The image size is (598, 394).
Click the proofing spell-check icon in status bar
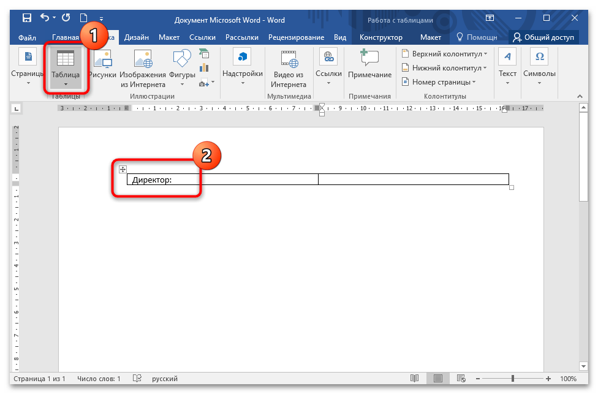point(137,378)
